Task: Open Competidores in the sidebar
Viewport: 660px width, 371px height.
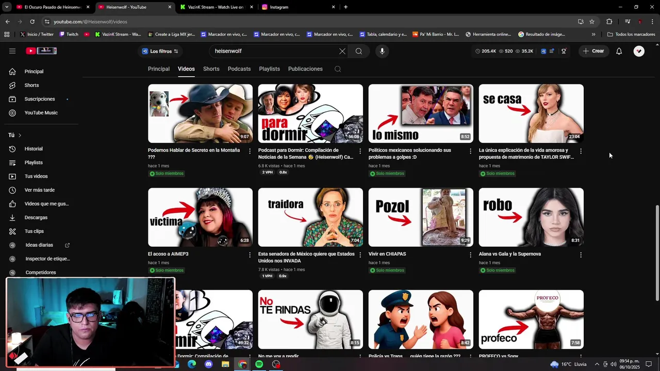Action: tap(41, 272)
